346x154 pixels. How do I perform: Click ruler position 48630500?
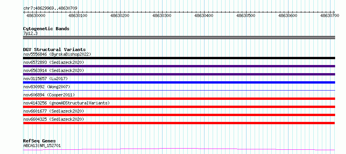click(x=246, y=15)
